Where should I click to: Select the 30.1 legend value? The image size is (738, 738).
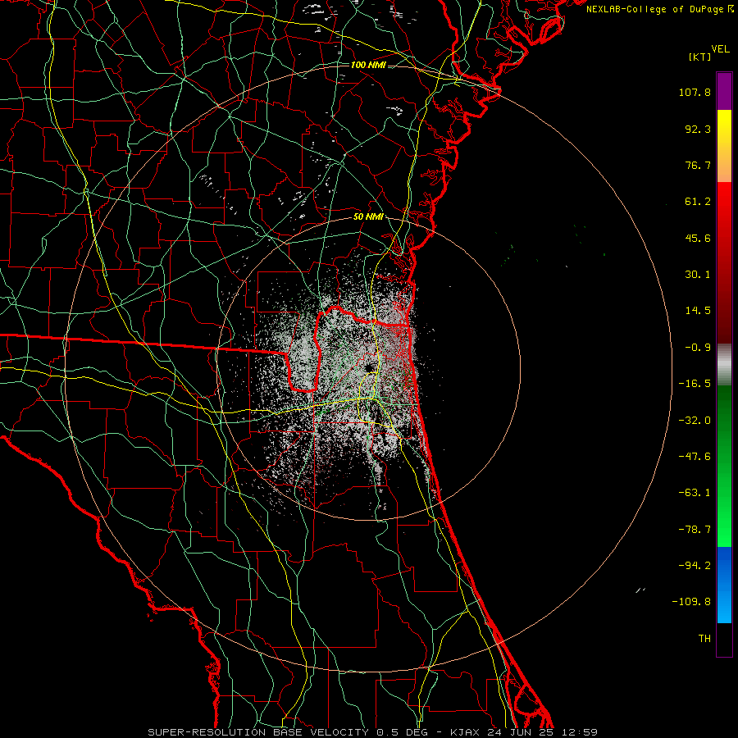click(x=698, y=275)
